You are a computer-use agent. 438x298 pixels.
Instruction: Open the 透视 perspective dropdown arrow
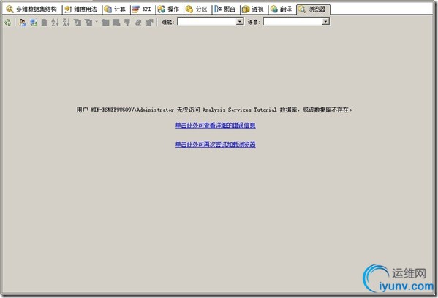pyautogui.click(x=240, y=21)
